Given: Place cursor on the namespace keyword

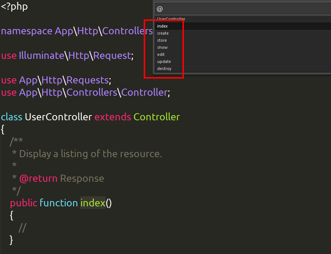Looking at the screenshot, I should pos(26,31).
